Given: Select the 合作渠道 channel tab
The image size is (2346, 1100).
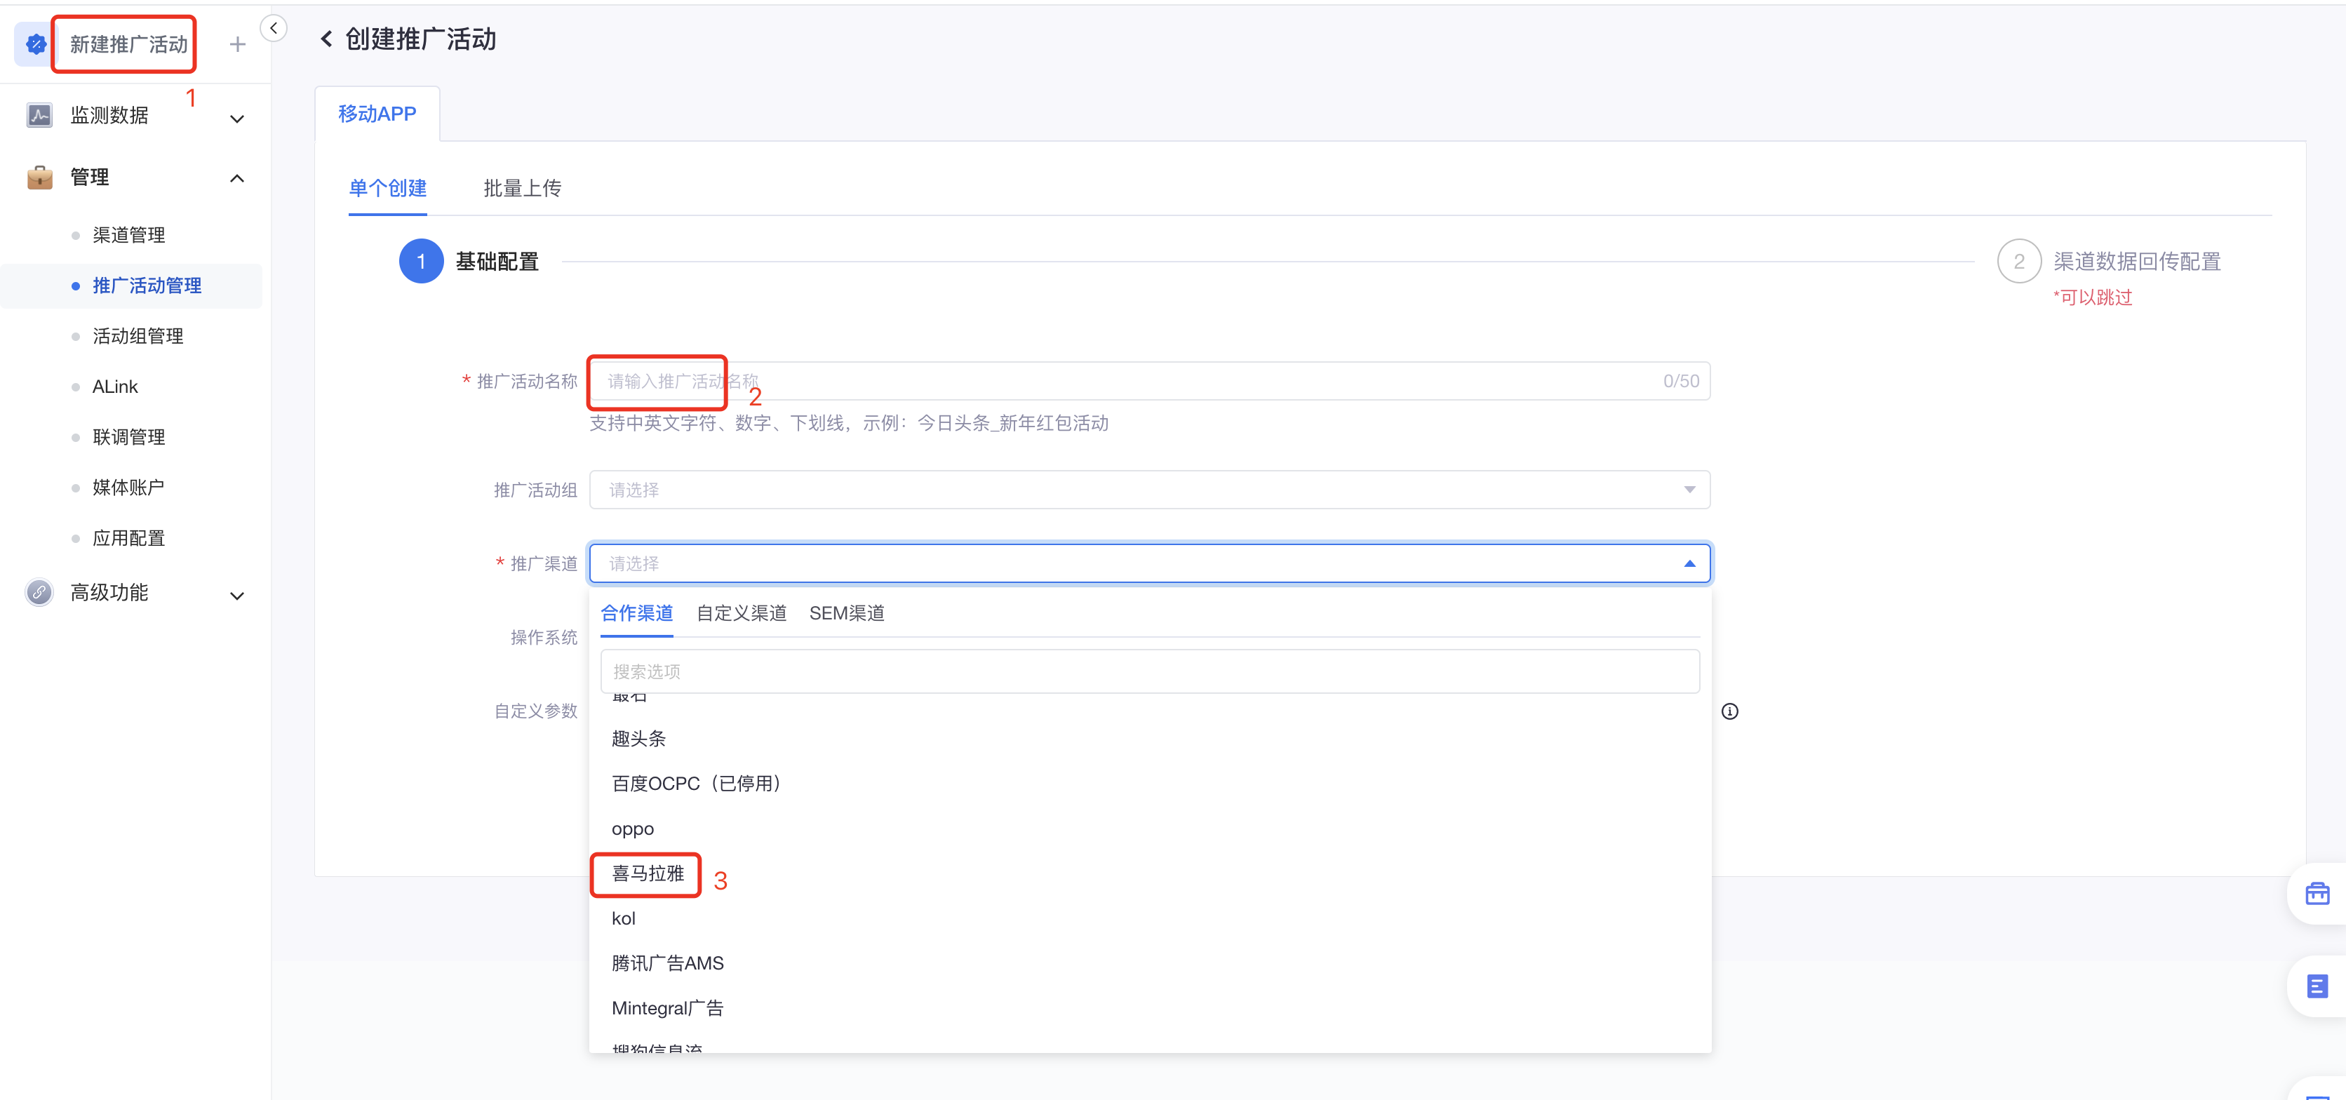Looking at the screenshot, I should (x=636, y=613).
